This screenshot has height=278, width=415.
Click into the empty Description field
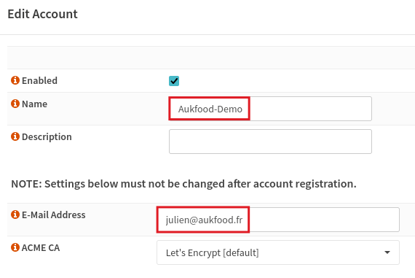tap(270, 142)
